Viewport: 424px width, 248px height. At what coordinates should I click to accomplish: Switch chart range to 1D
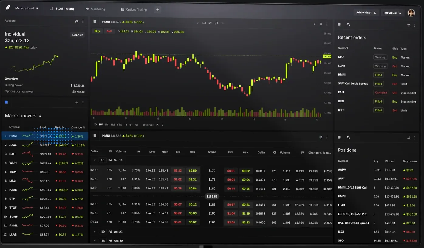[x=95, y=125]
